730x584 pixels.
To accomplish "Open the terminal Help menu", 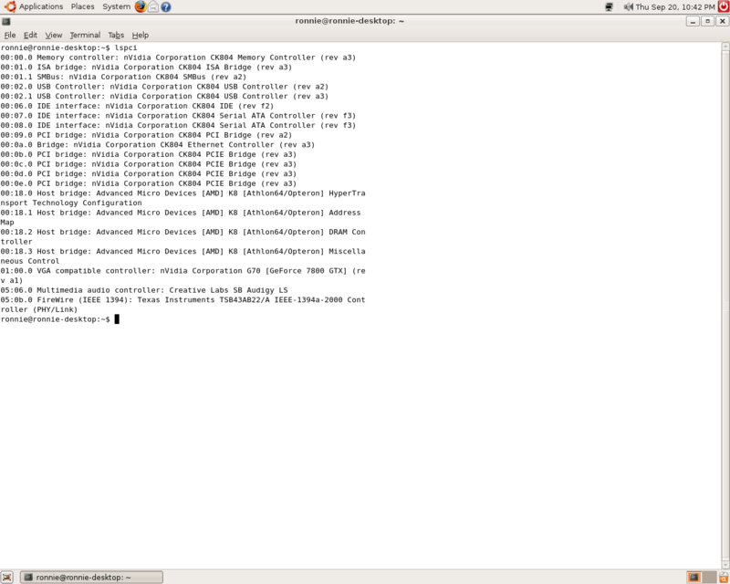I will (141, 35).
